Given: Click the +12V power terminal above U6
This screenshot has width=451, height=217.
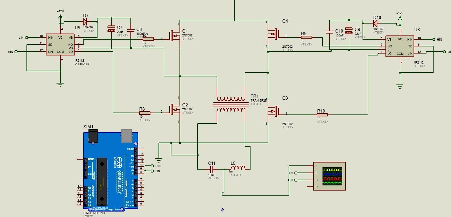Looking at the screenshot, I should (x=400, y=18).
